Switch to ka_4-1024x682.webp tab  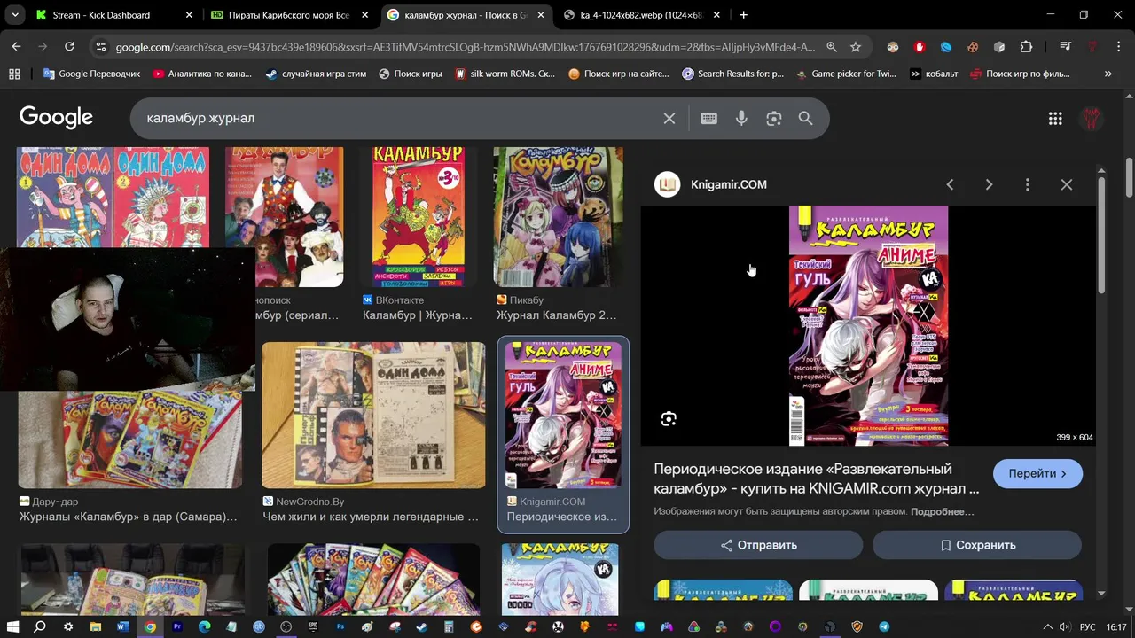pos(641,15)
